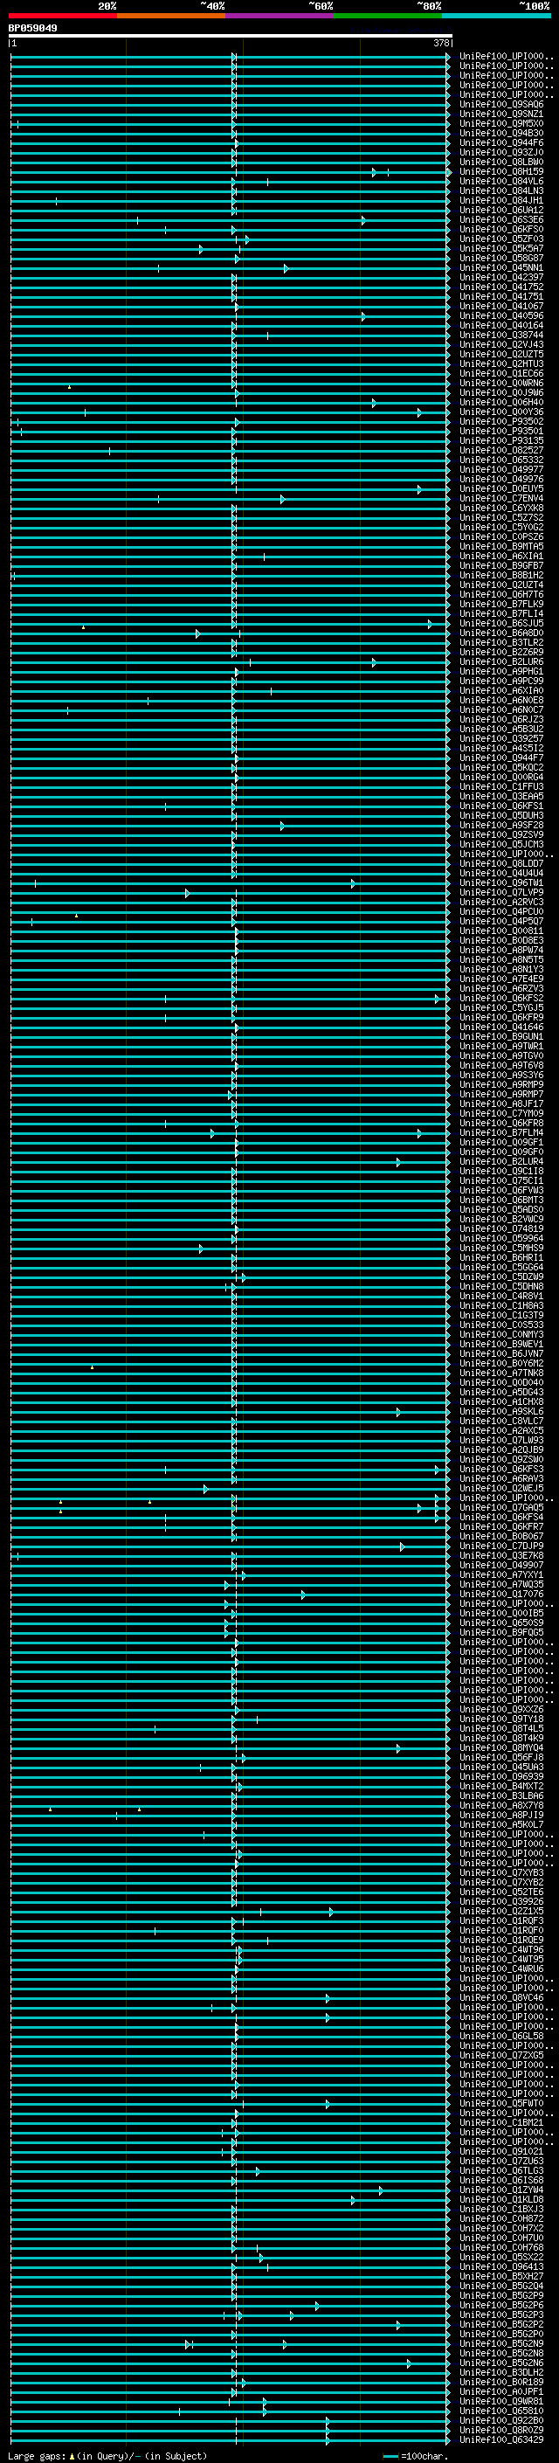Click the UniRef100_O96413 hit label

tap(500, 2266)
